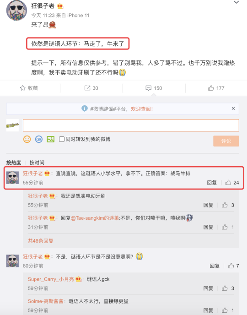This screenshot has width=247, height=315.
Task: Repost using the share icon showing 30
Action: (91, 88)
